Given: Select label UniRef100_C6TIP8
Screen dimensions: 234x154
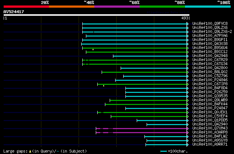Looking at the screenshot, I should point(210,84).
